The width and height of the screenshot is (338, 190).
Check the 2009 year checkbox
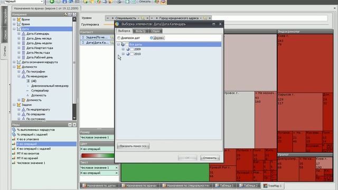coord(132,49)
